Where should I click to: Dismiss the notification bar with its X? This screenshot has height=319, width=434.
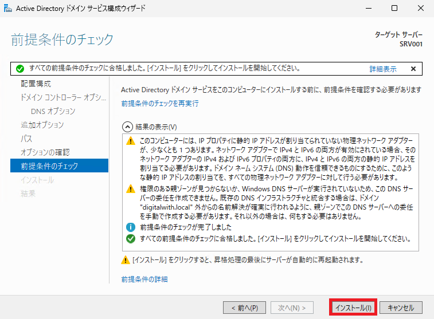tap(413, 69)
